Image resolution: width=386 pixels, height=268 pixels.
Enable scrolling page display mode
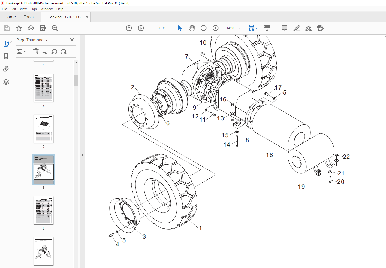coord(267,28)
